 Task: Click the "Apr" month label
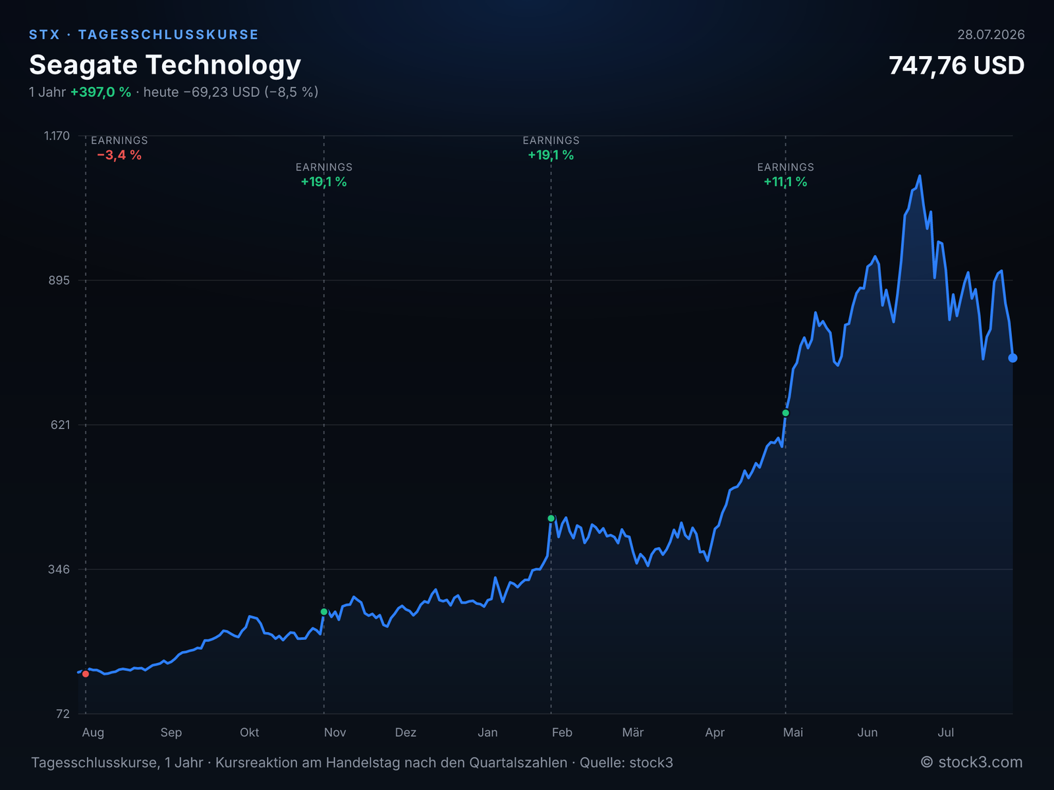(x=715, y=732)
